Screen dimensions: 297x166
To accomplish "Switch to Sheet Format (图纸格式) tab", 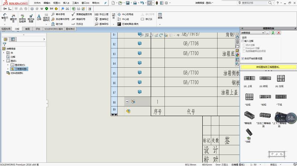I will coord(70,29).
